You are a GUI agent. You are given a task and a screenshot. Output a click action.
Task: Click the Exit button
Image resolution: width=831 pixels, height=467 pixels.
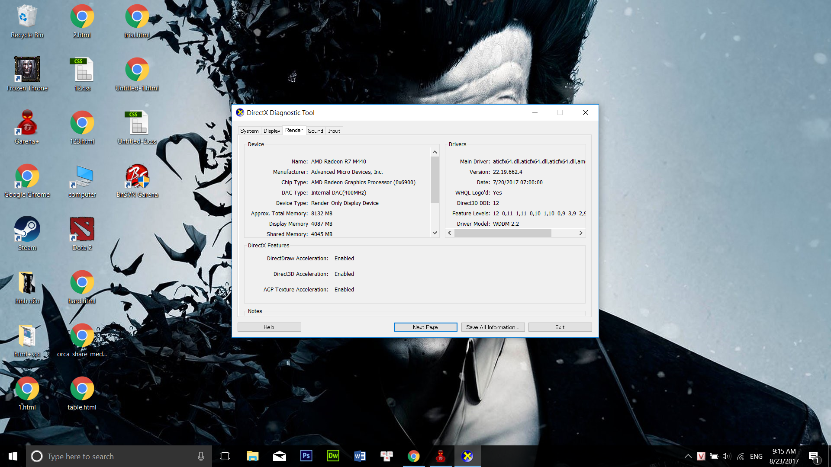click(x=560, y=327)
